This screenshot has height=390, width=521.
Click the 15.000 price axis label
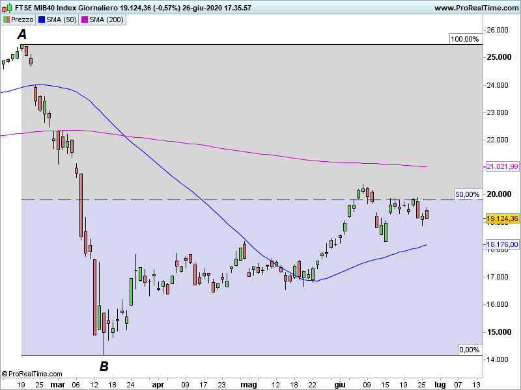click(499, 332)
